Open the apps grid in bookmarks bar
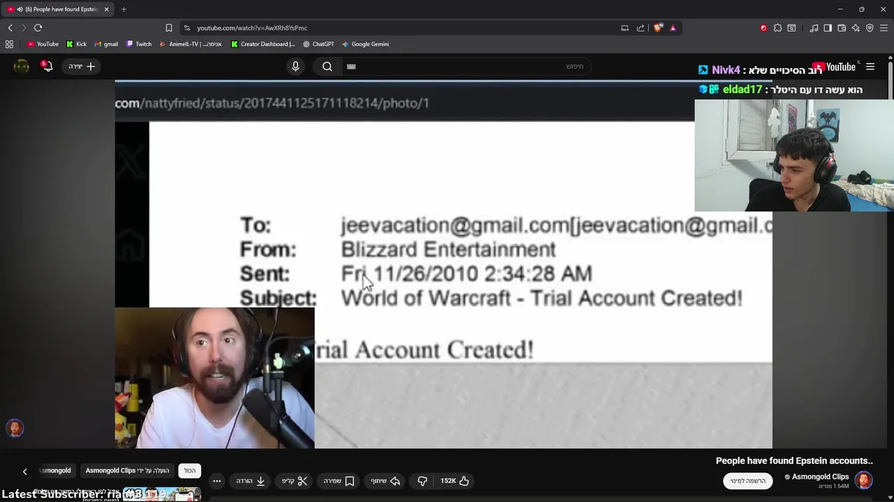 pos(9,44)
